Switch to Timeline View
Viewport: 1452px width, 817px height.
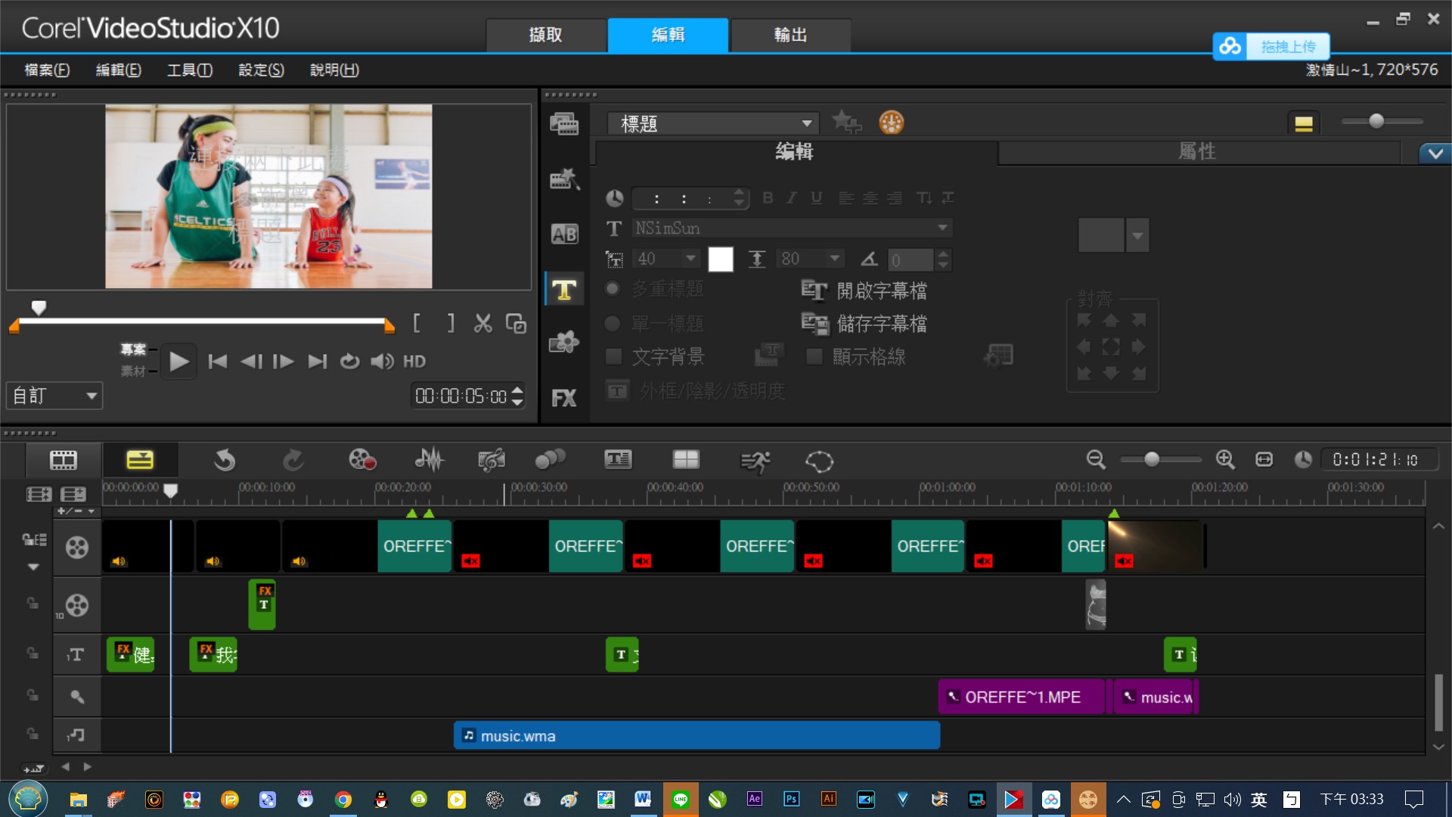pos(140,460)
